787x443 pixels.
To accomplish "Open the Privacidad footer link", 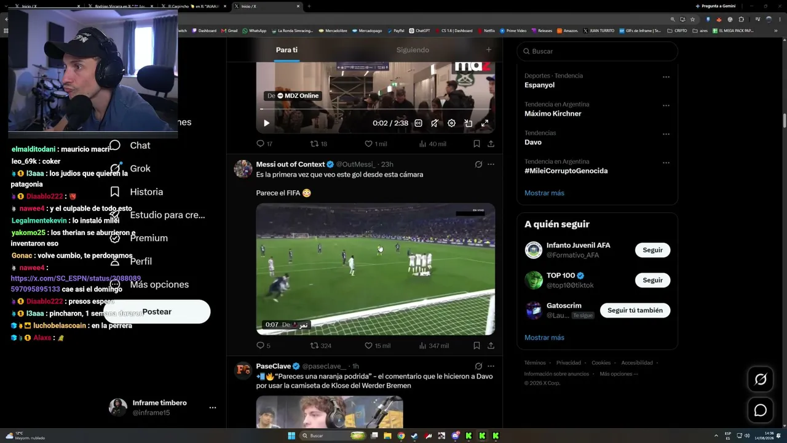I will tap(569, 363).
